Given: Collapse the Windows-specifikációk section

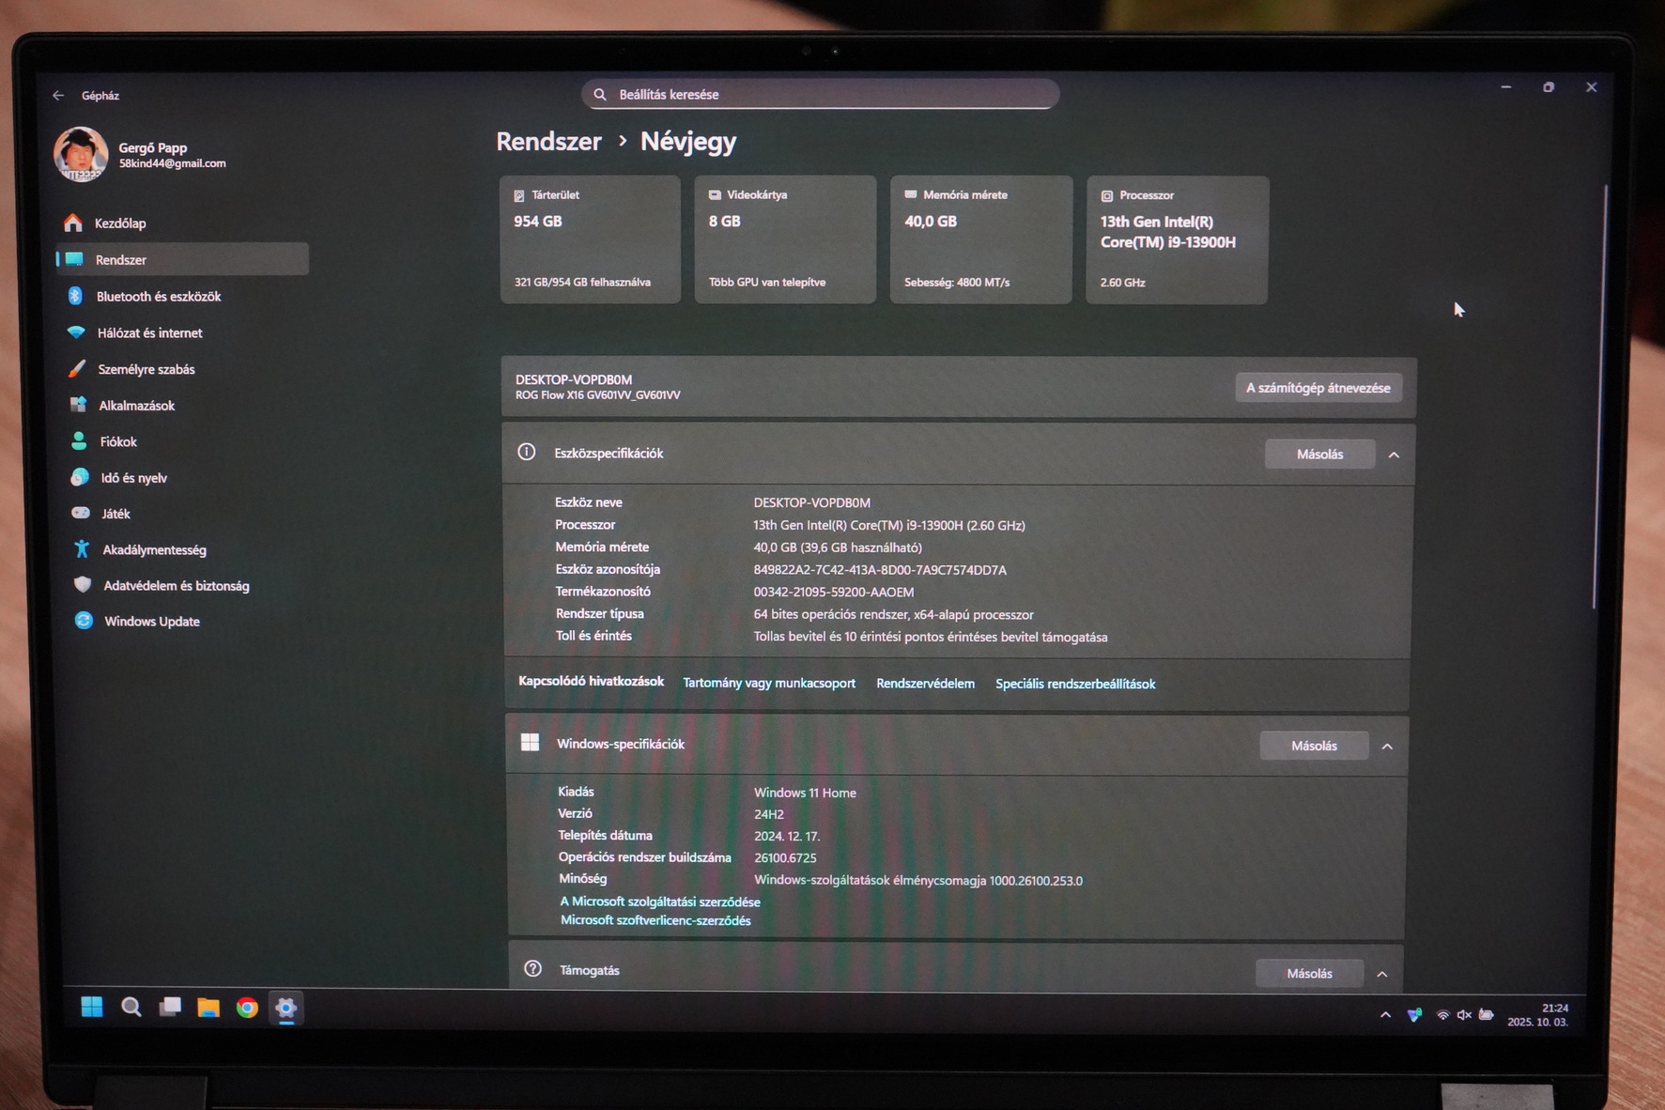Looking at the screenshot, I should (x=1387, y=747).
